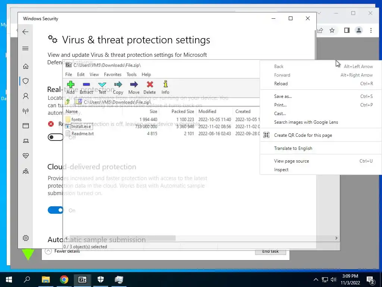Select Install.exe in the archive list
The height and width of the screenshot is (287, 382).
click(162, 126)
